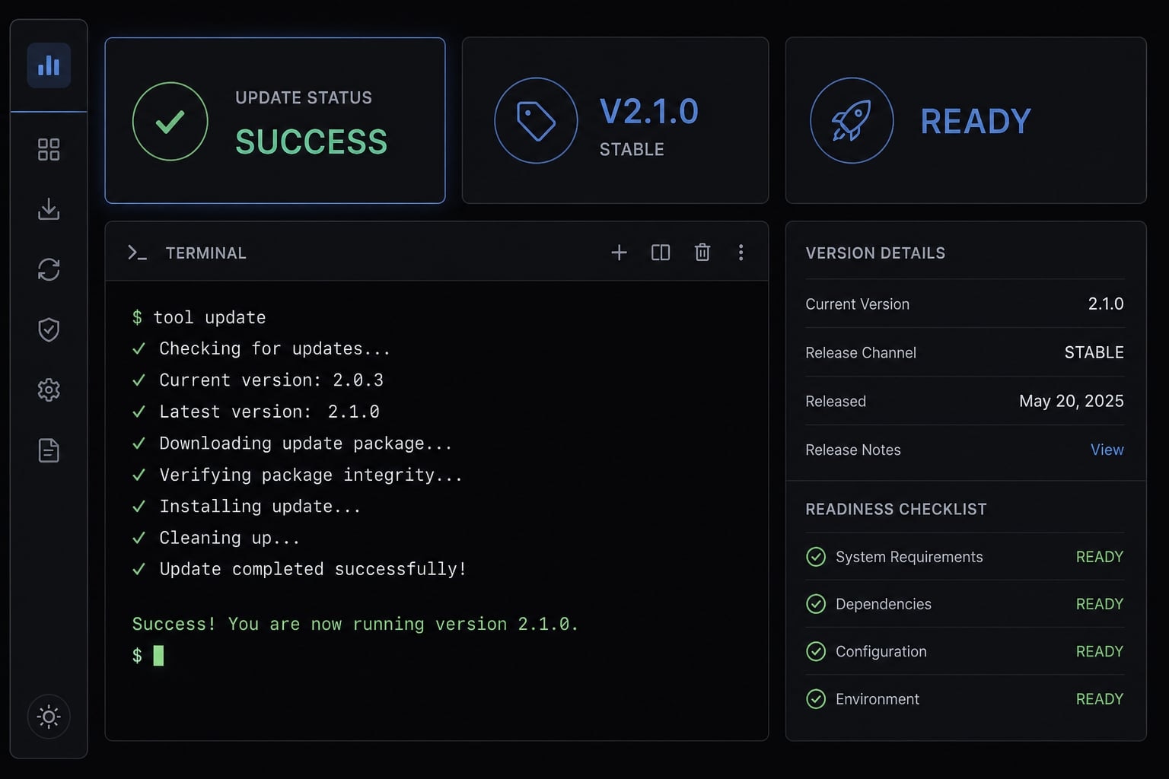Delete terminal with trash icon

click(x=702, y=252)
